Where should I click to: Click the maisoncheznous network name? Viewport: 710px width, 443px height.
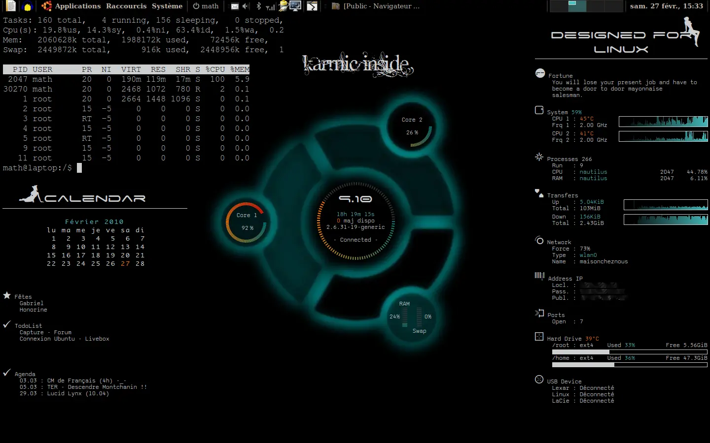coord(603,261)
